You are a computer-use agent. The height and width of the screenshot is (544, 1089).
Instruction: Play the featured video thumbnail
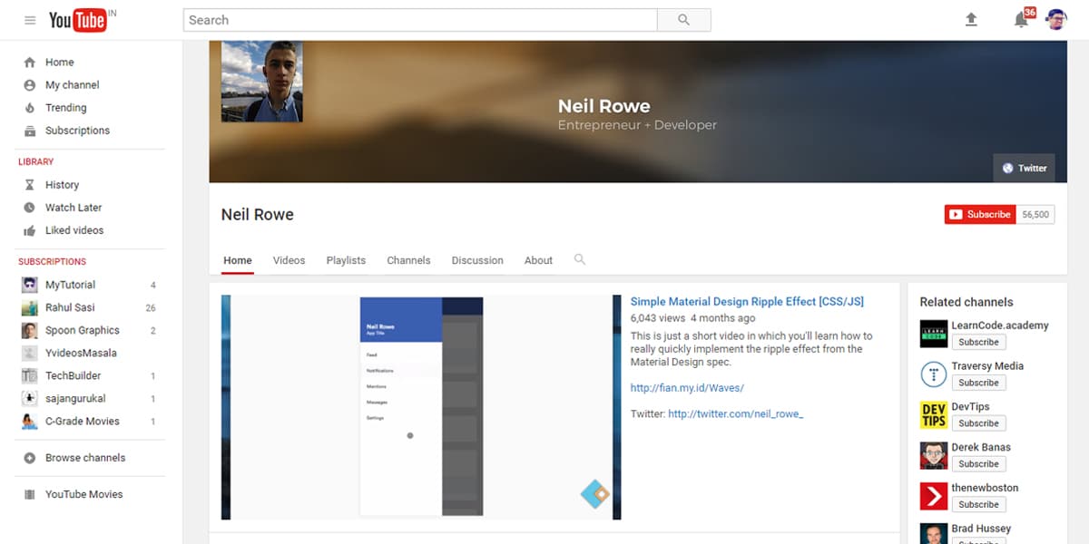(421, 407)
